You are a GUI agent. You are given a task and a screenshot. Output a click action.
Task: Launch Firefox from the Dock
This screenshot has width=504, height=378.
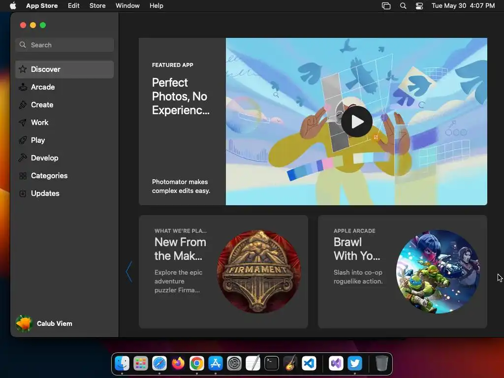[178, 364]
